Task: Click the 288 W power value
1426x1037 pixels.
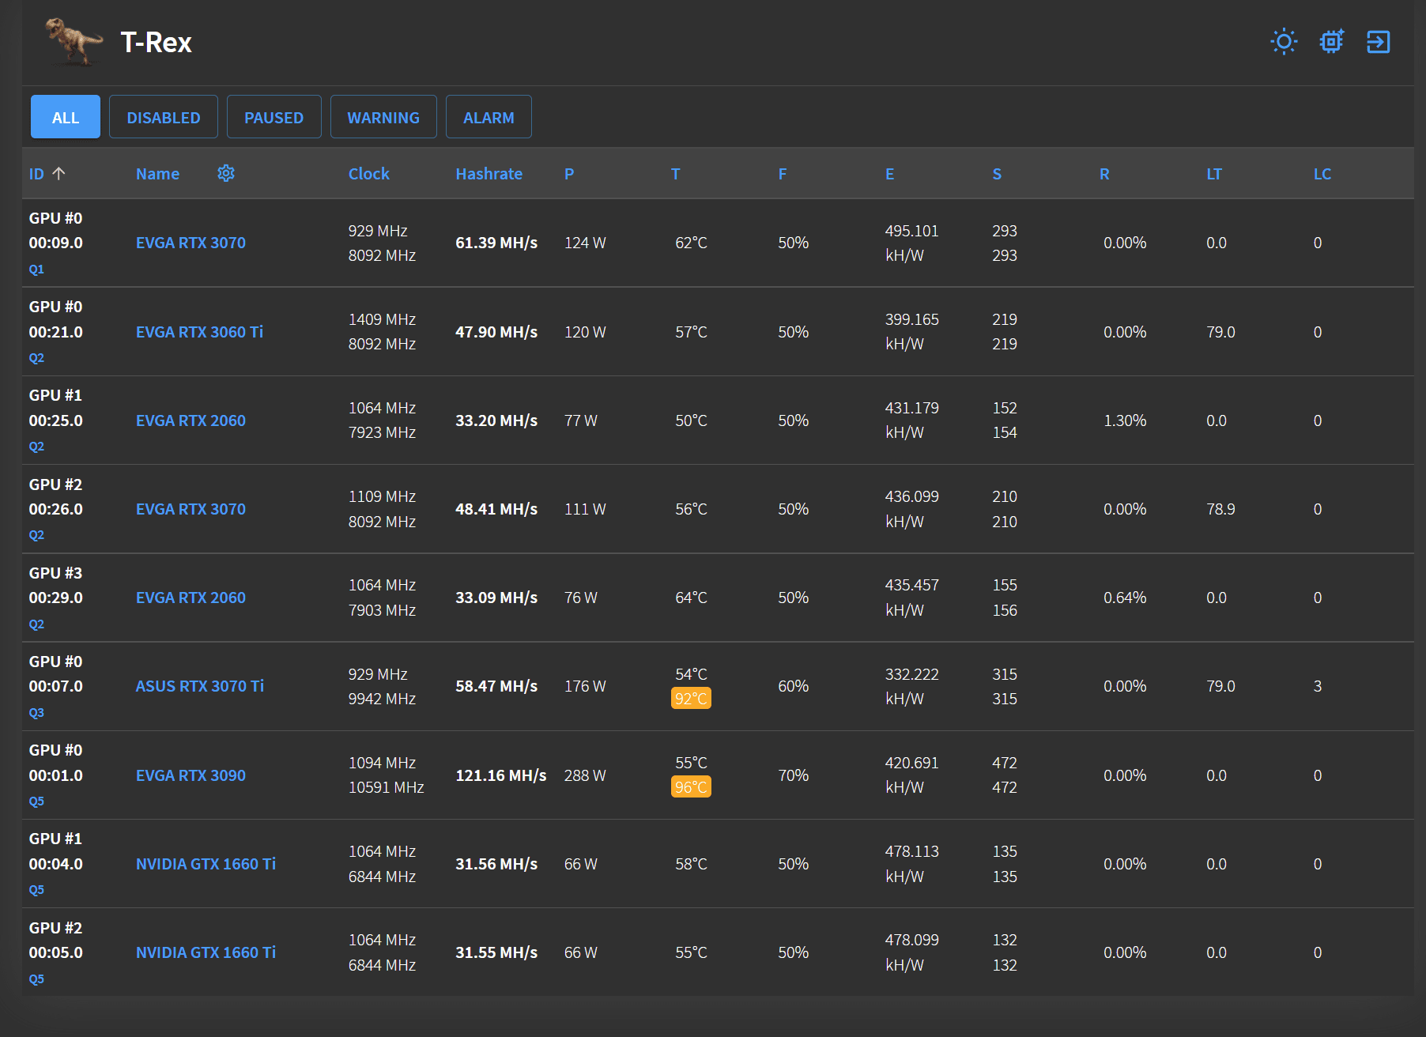Action: [x=585, y=775]
